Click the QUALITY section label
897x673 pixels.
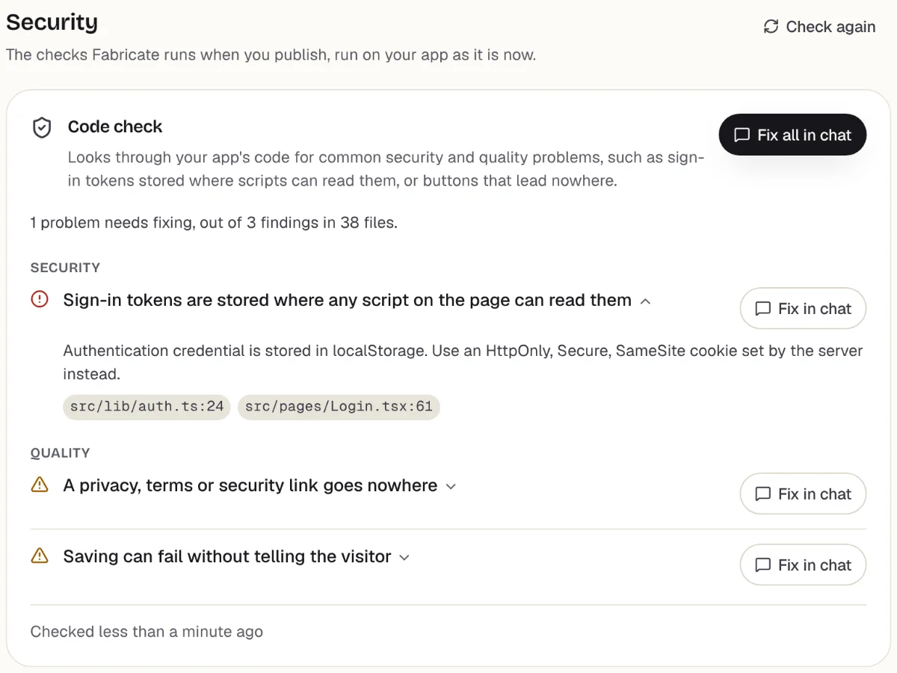click(x=60, y=453)
